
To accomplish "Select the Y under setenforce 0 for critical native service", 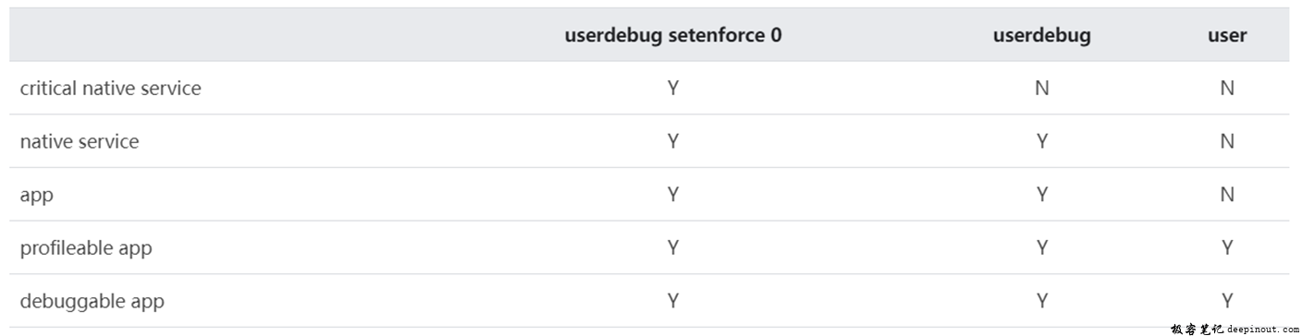I will pos(673,89).
